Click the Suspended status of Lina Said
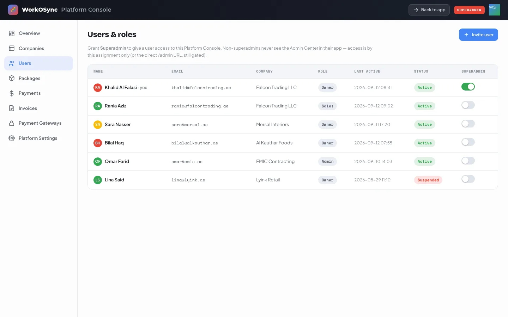The height and width of the screenshot is (317, 508). (x=428, y=180)
